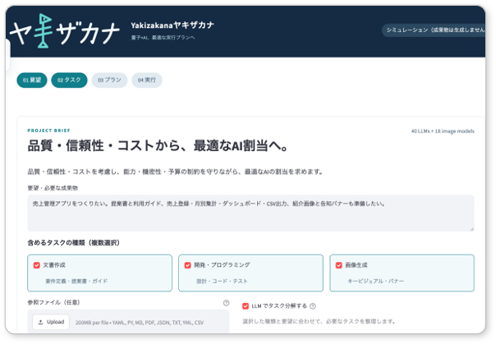Viewport: 496px width, 344px height.
Task: Toggle the LLMでタスク分解する checkbox
Action: pos(246,306)
